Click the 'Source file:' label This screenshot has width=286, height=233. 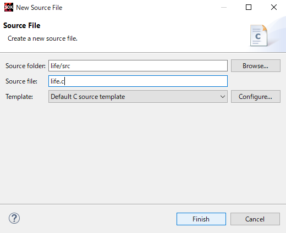(21, 81)
